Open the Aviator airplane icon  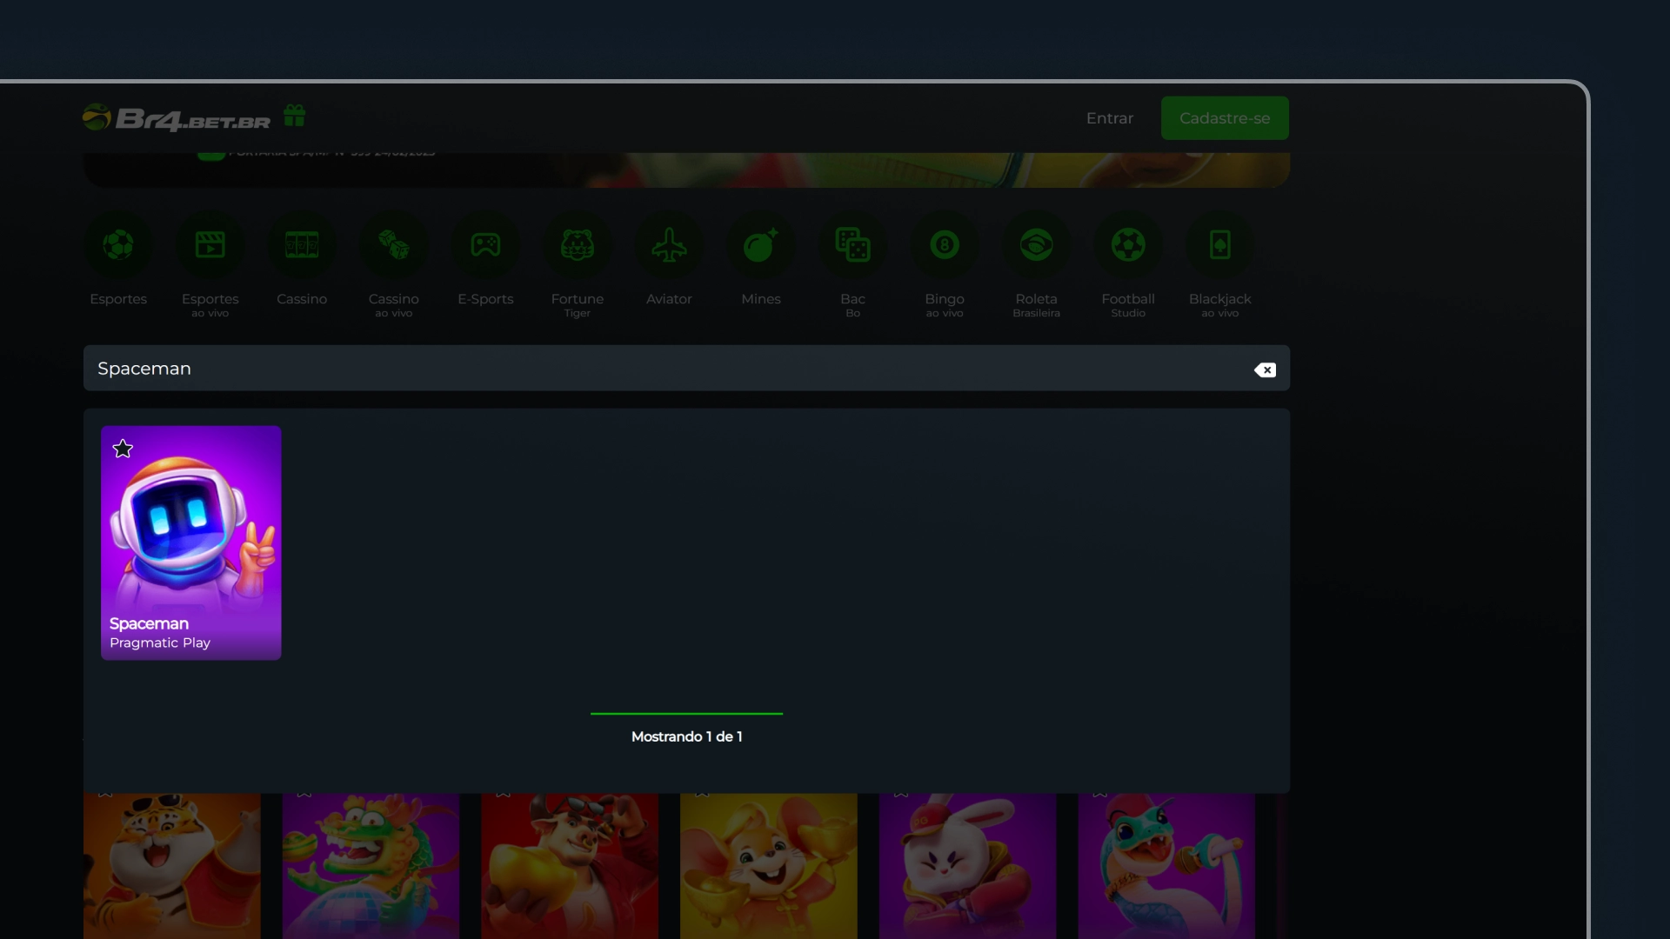[x=669, y=245]
